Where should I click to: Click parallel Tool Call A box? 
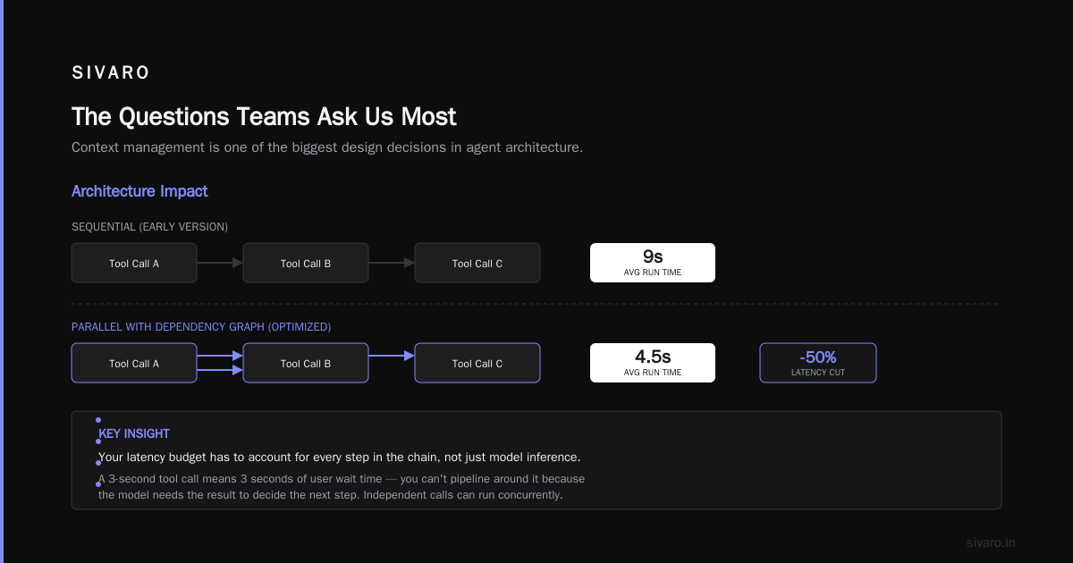pos(134,363)
